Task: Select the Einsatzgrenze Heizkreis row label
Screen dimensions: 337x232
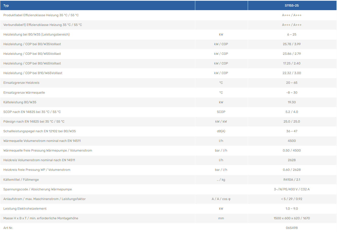Action: (21, 83)
